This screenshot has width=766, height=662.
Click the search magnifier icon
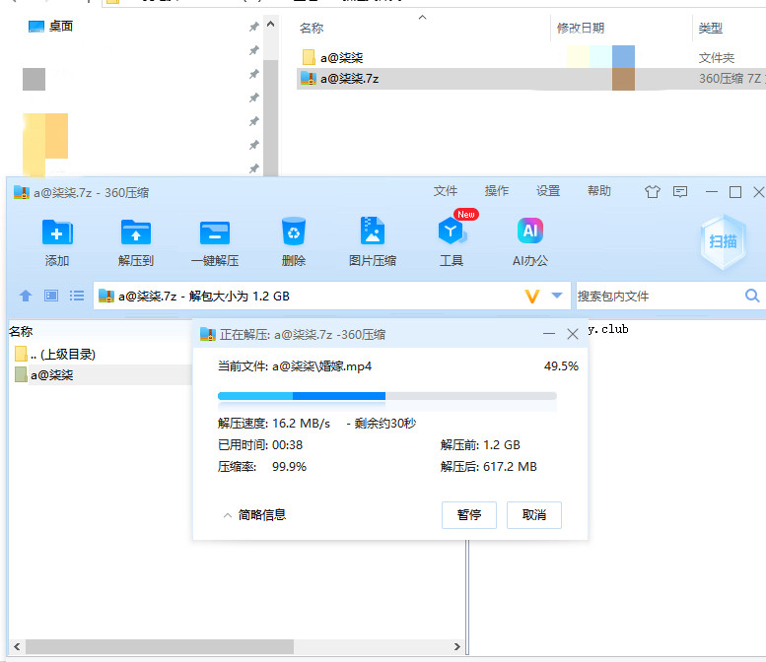(752, 296)
